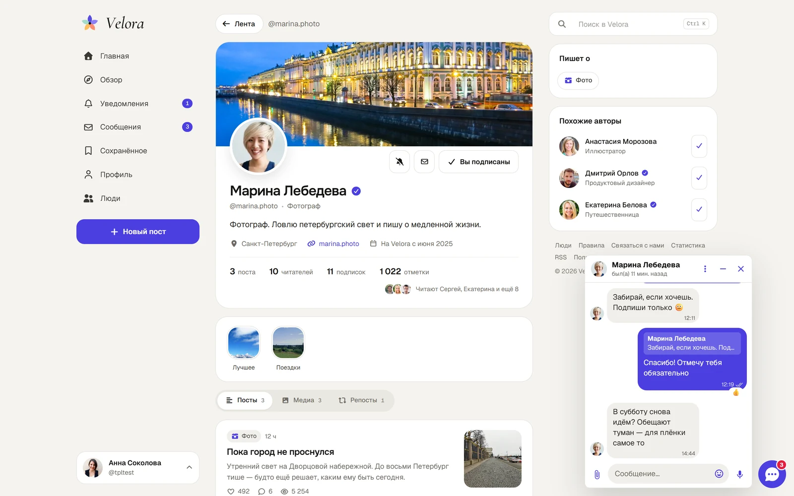Unfollow Анастасия Морозова via checkmark

pyautogui.click(x=699, y=146)
